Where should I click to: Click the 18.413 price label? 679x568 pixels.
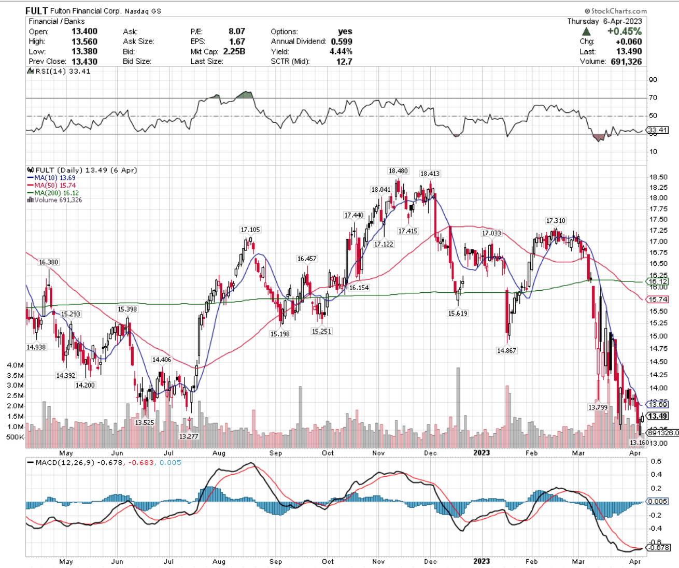430,174
